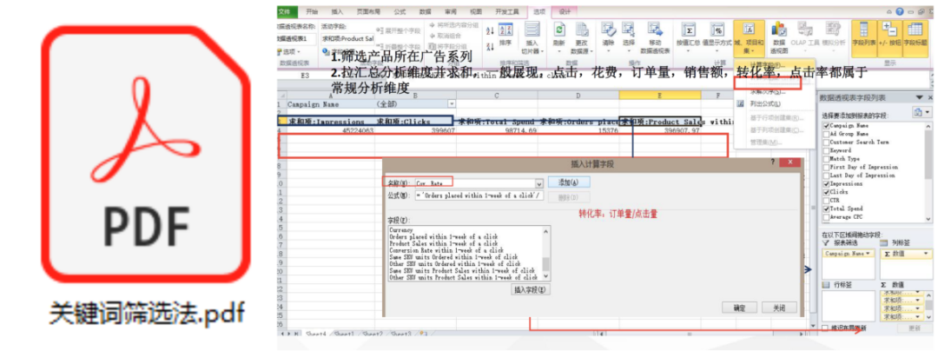
Task: Click the field list layout view icon
Action: 918,112
